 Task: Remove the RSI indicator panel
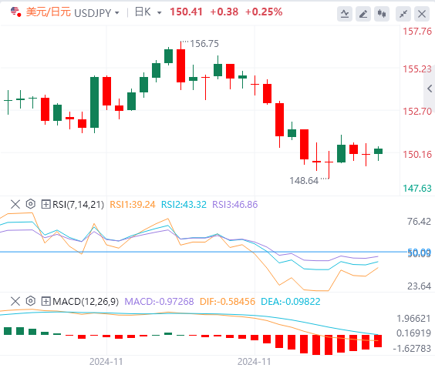point(15,204)
